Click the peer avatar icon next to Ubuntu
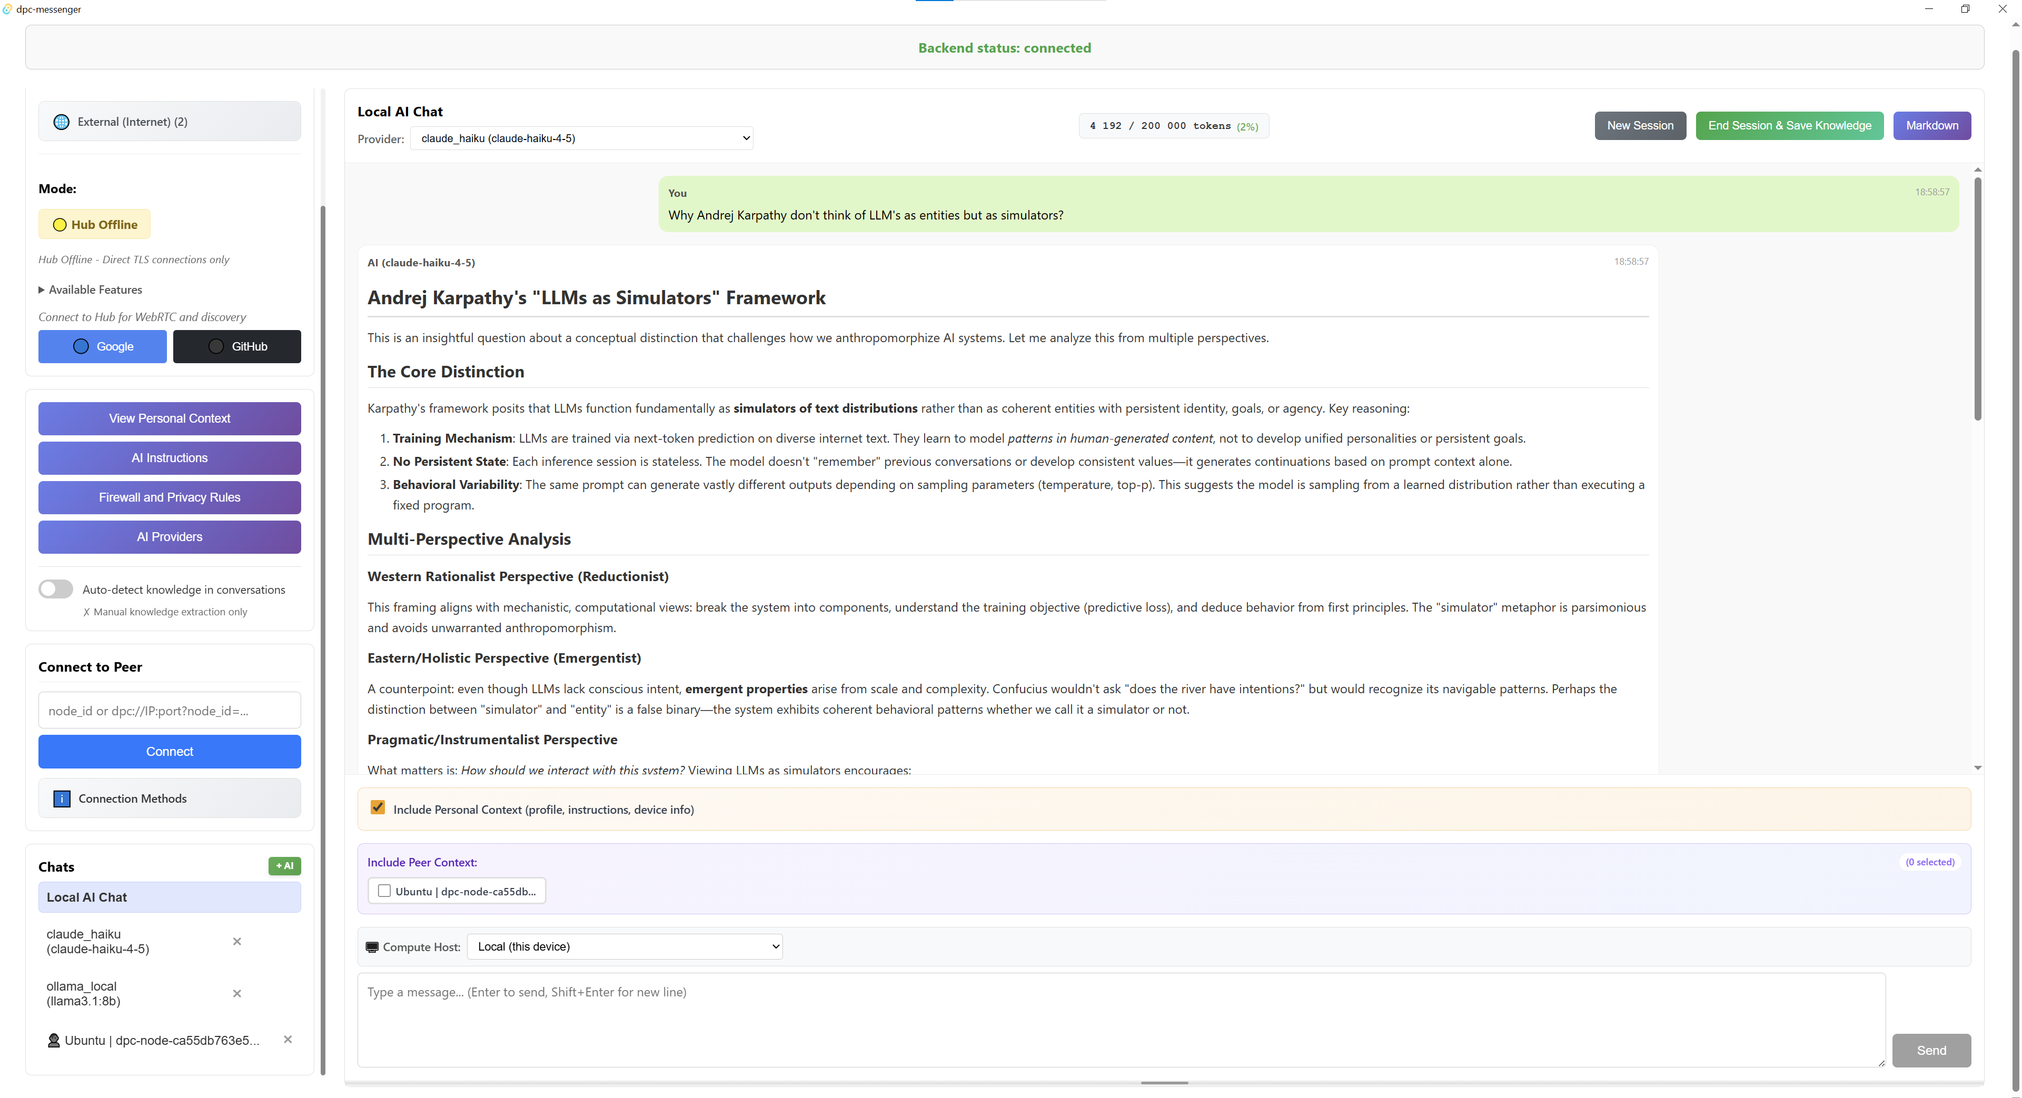This screenshot has height=1098, width=2022. 53,1041
